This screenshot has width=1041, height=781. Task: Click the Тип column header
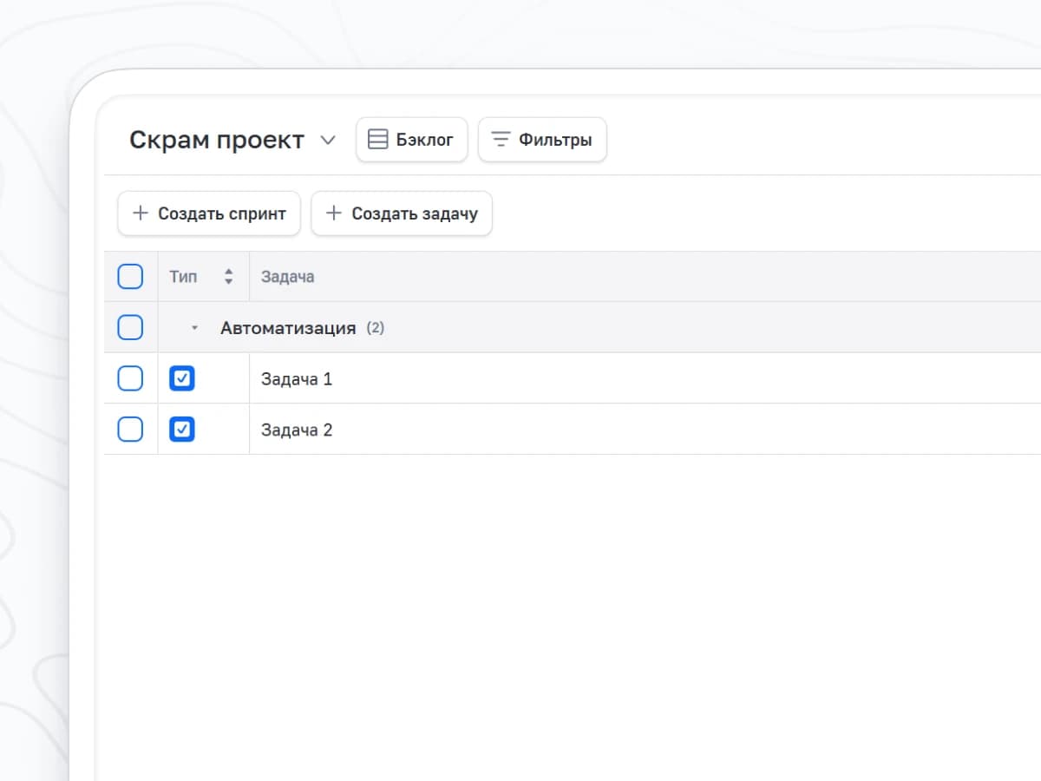[x=183, y=277]
